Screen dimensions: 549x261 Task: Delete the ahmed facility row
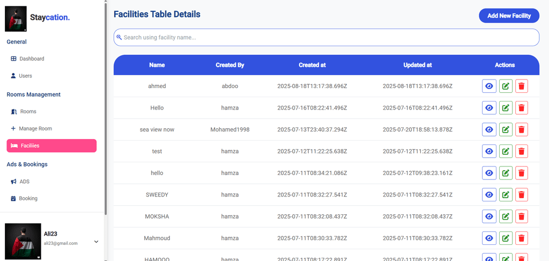[521, 86]
